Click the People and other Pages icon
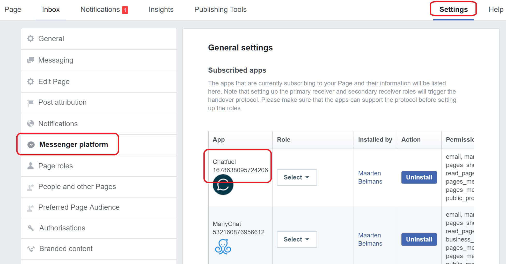This screenshot has height=264, width=506. coord(31,187)
